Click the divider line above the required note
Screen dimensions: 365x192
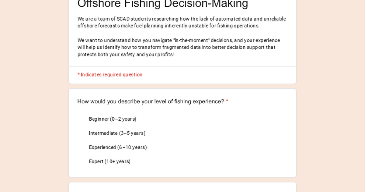(182, 67)
